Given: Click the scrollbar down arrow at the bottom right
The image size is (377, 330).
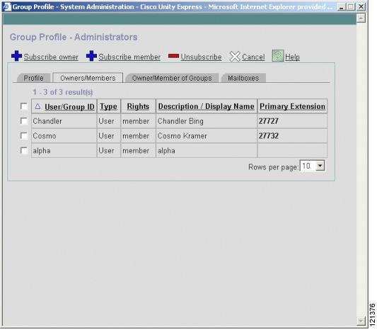Looking at the screenshot, I should pos(361,321).
